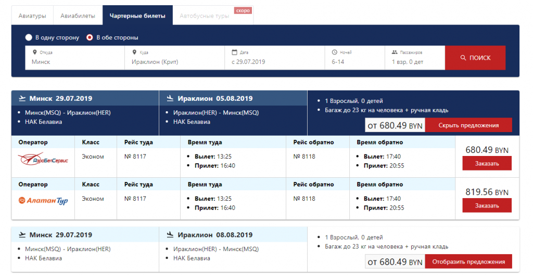This screenshot has height=275, width=533.
Task: Click the clock icon in Ночей field
Action: click(335, 52)
